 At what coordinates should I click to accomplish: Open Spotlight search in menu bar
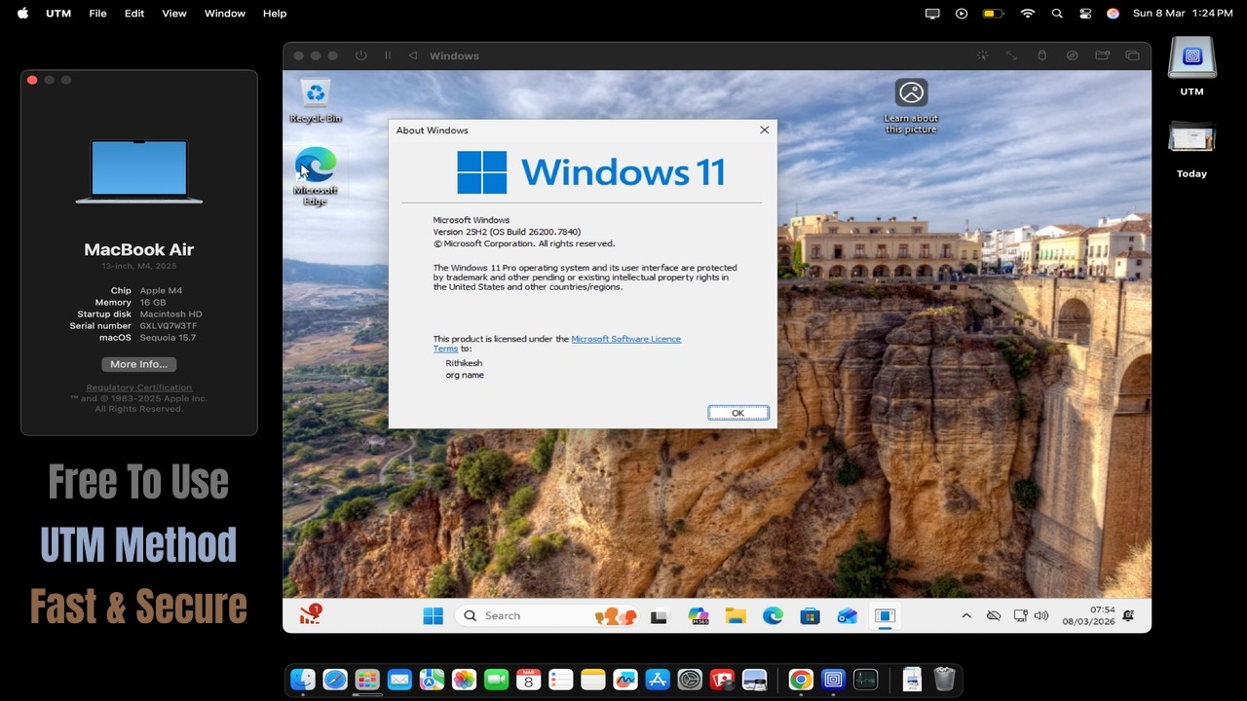click(1057, 14)
